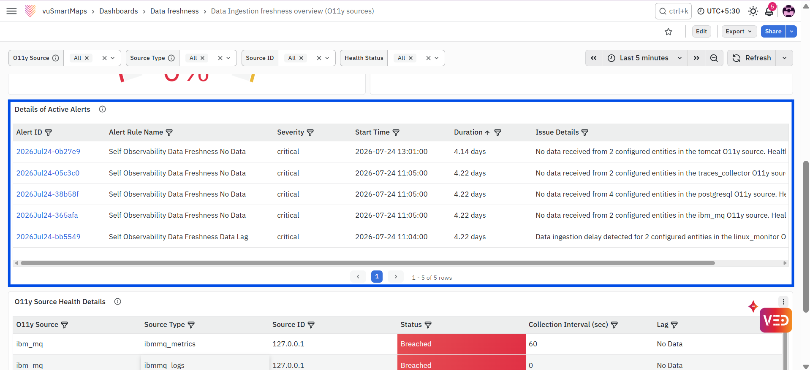Open alert 2026Jul24-05c3c0
810x370 pixels.
pos(48,173)
